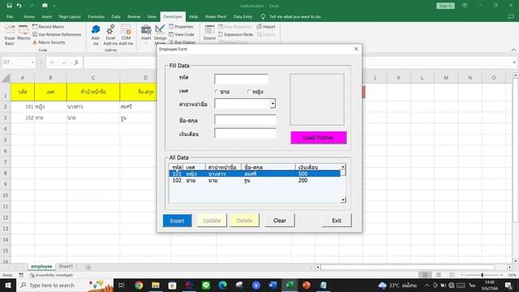This screenshot has width=519, height=292.
Task: Toggle Design Mode
Action: pos(161,34)
